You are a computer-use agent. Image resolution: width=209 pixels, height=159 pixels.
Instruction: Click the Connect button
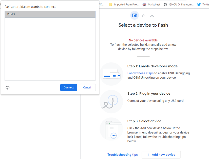tap(69, 87)
